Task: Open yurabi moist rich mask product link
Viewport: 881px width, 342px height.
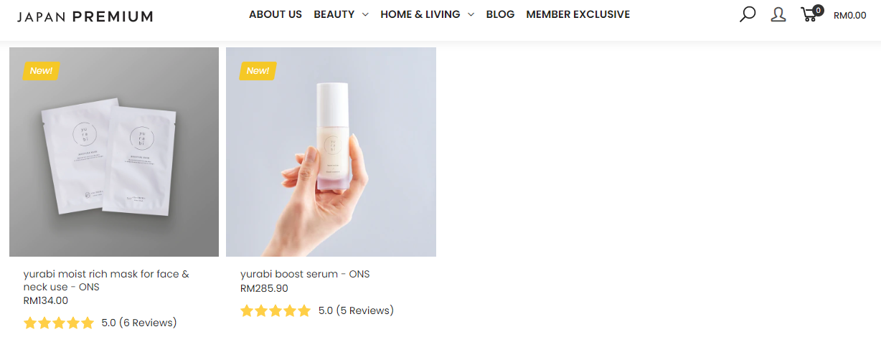Action: pos(106,280)
